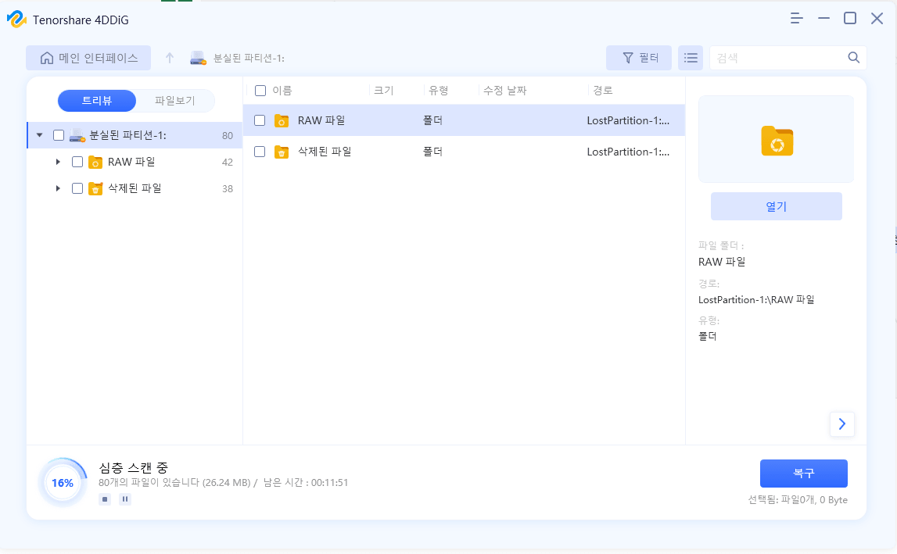Minimize the 4DDiG window
This screenshot has height=554, width=897.
(823, 18)
